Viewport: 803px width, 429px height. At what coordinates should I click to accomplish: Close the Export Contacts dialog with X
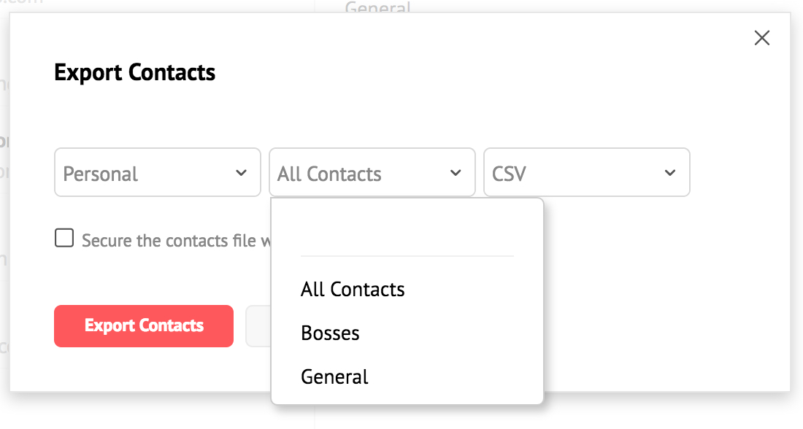click(761, 38)
